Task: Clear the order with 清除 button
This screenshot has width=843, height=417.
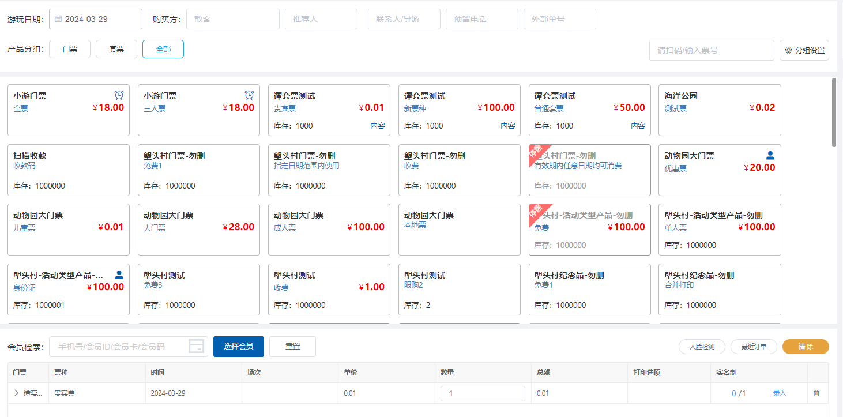Action: pyautogui.click(x=806, y=347)
